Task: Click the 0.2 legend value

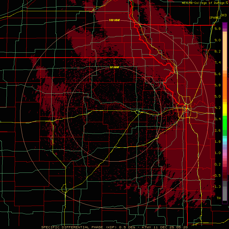Action: click(218, 164)
